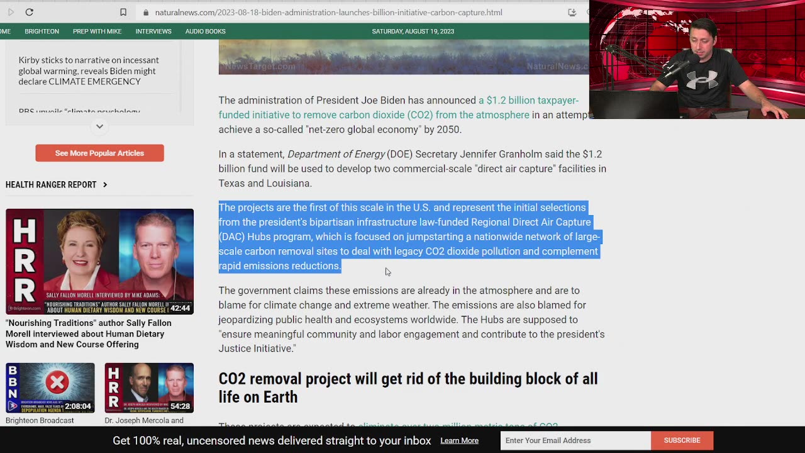The width and height of the screenshot is (805, 453).
Task: Bookmark the page using the bookmark icon
Action: 123,12
